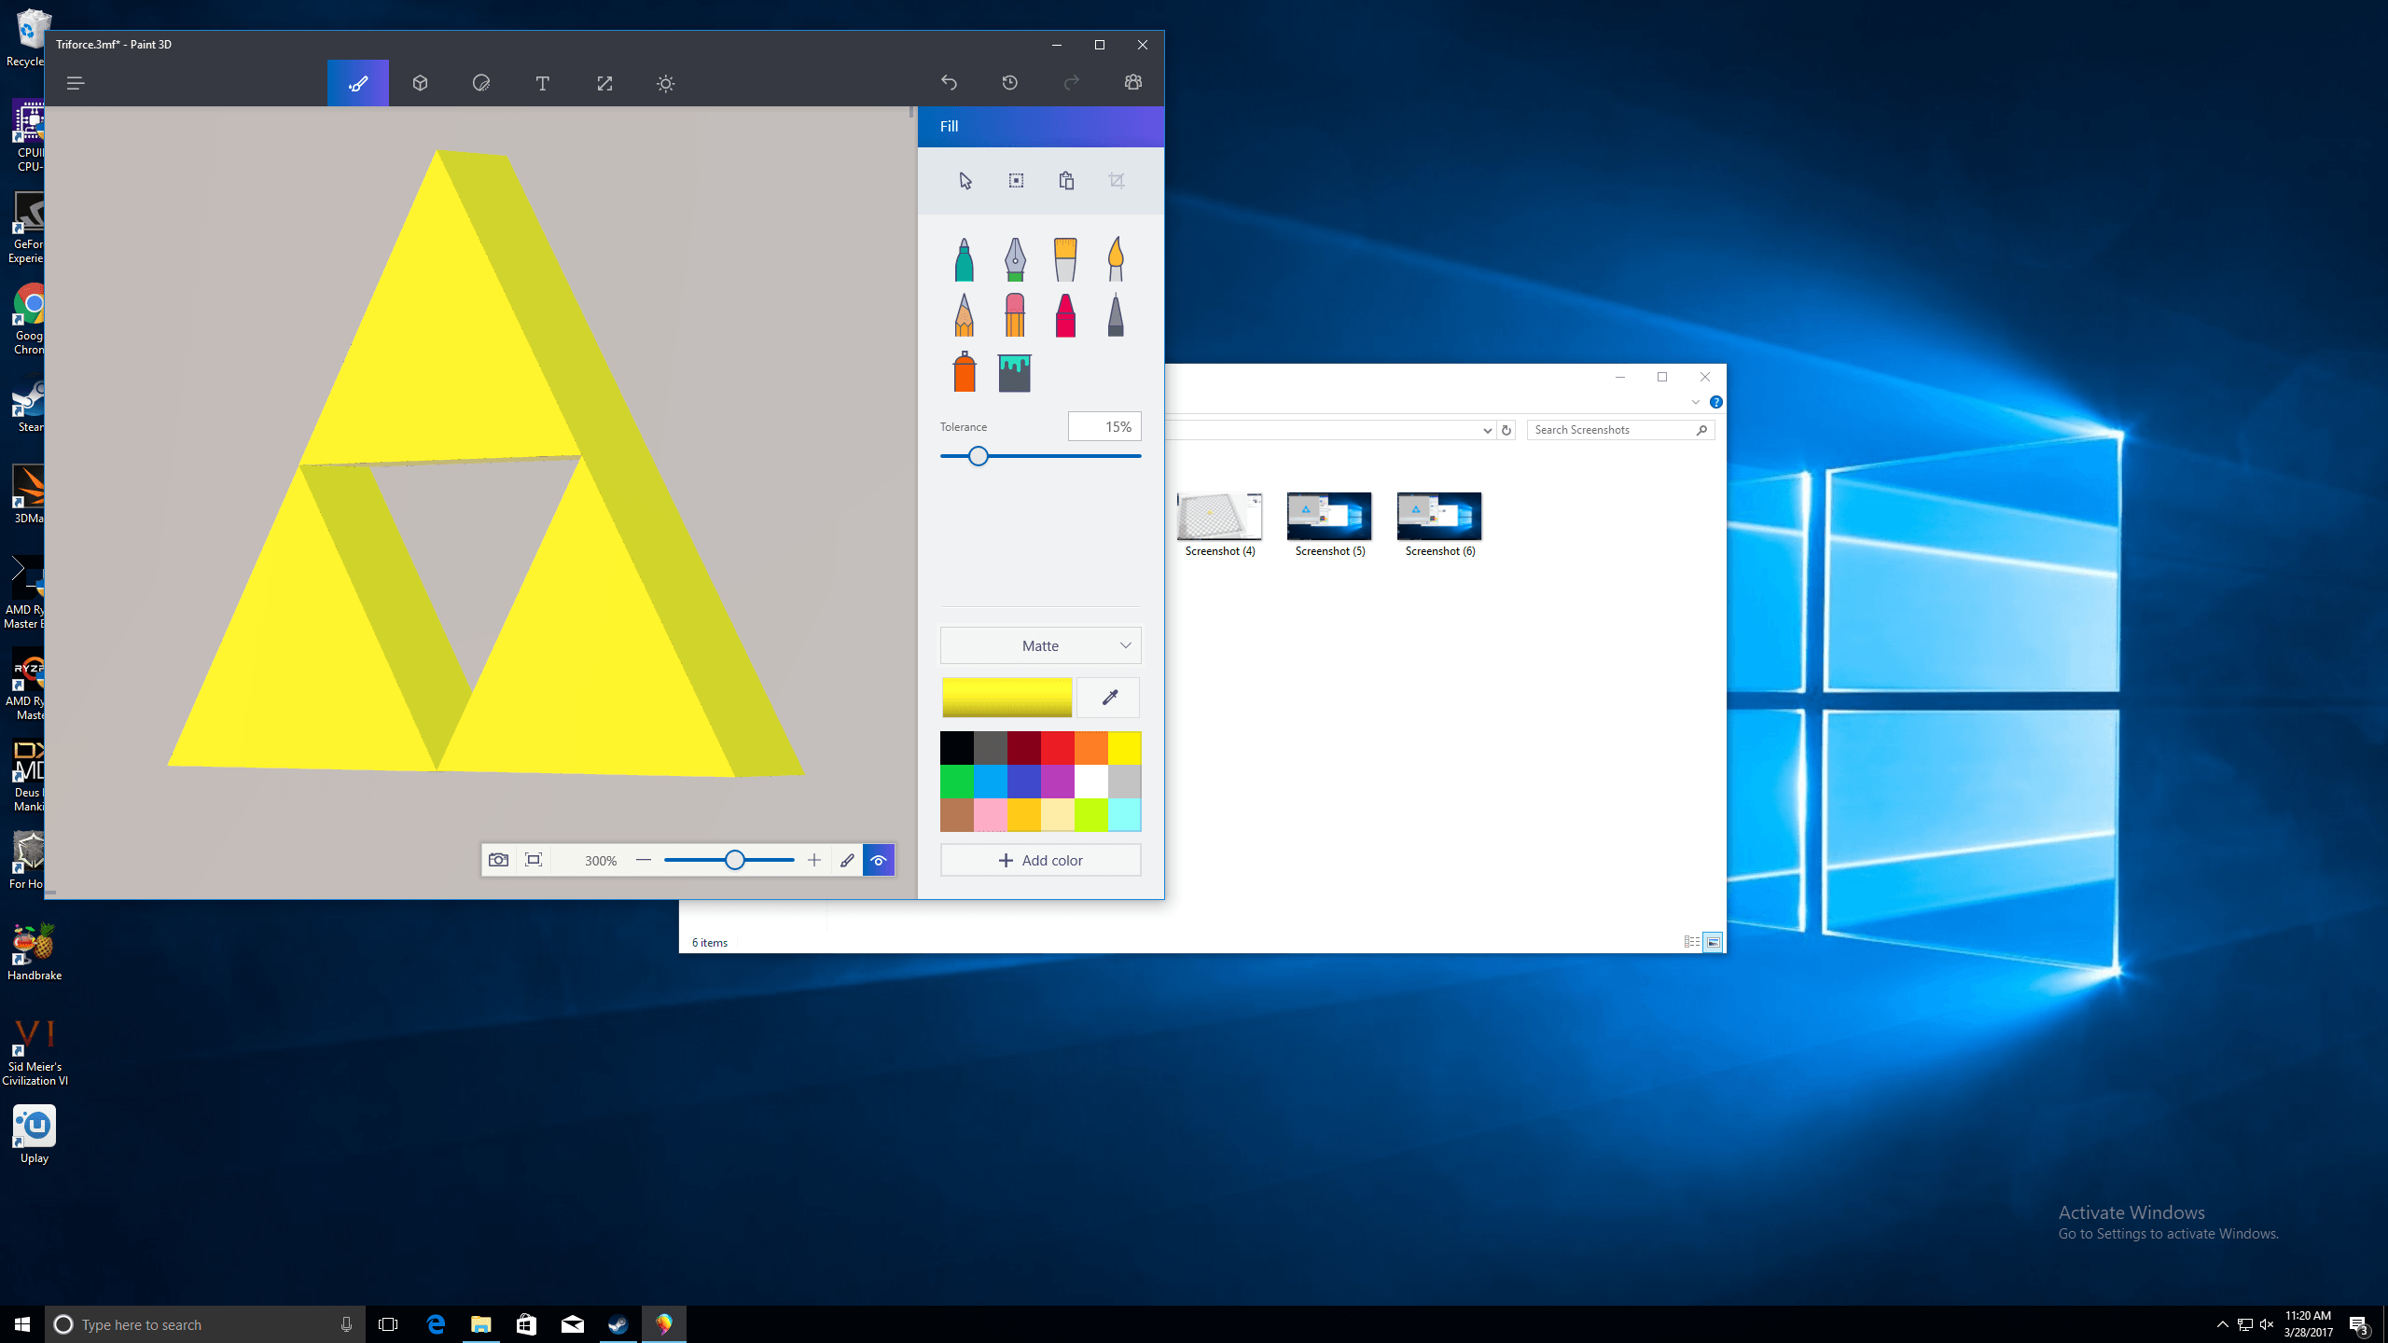Zoom out with the minus button
Screen dimensions: 2388x1343
click(644, 860)
